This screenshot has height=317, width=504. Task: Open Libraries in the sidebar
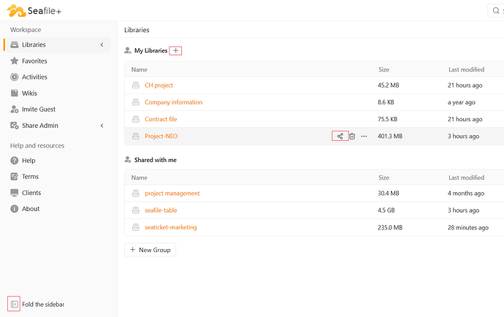coord(57,45)
